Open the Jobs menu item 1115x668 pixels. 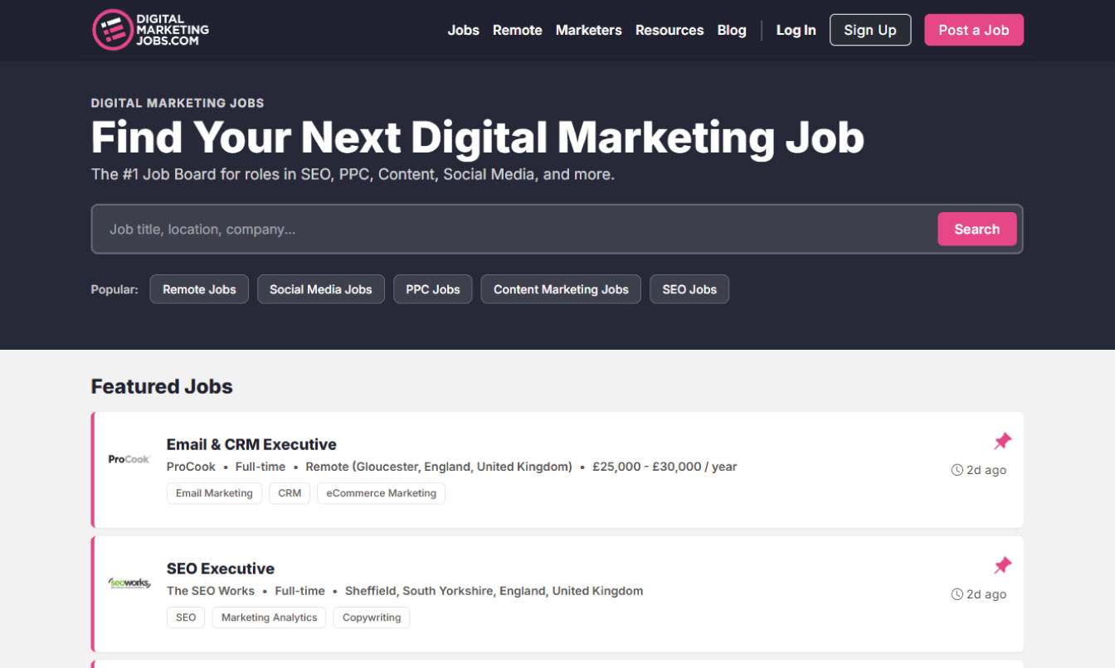(x=463, y=30)
